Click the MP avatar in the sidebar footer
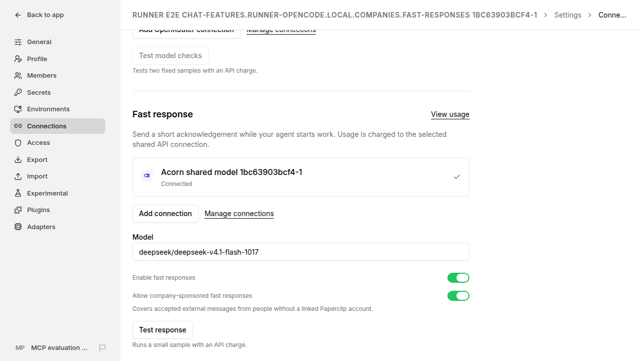This screenshot has width=642, height=361. point(20,347)
